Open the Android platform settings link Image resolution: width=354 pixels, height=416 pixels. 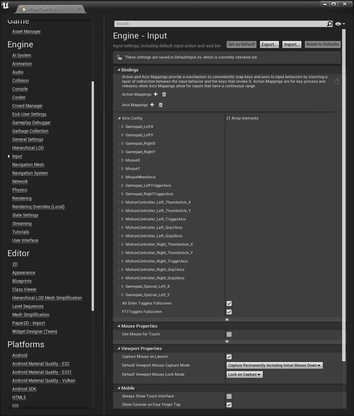click(x=20, y=355)
